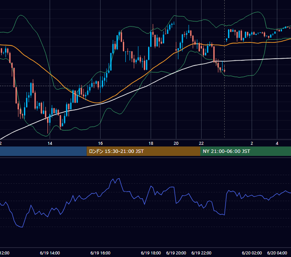291x257 pixels.
Task: Click the 6/19 20:00 time label
Action: [176, 253]
